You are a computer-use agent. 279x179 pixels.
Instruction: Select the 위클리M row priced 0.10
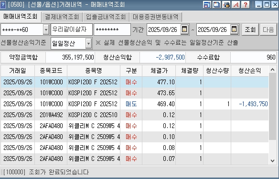135,137
